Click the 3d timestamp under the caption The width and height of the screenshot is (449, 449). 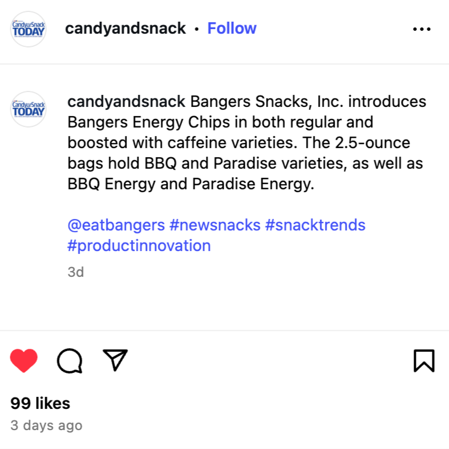pyautogui.click(x=76, y=272)
